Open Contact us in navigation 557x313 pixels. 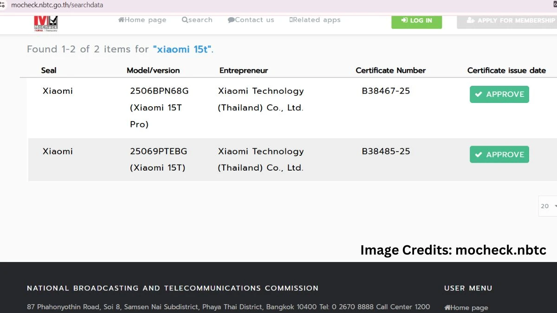point(251,20)
